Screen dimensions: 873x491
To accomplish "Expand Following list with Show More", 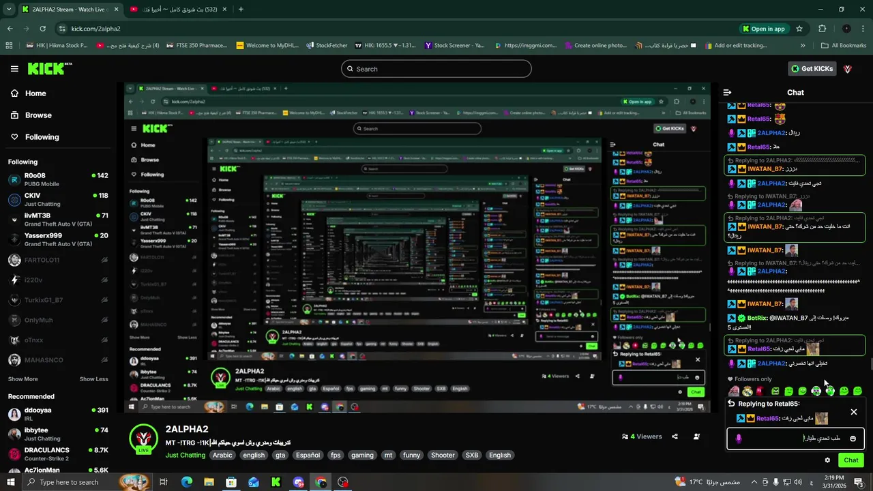I will tap(23, 379).
